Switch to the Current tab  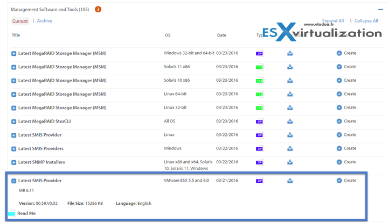20,21
